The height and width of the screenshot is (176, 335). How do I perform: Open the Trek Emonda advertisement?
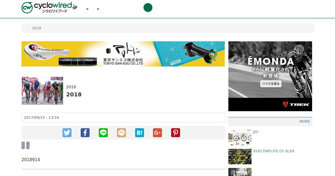(x=270, y=76)
